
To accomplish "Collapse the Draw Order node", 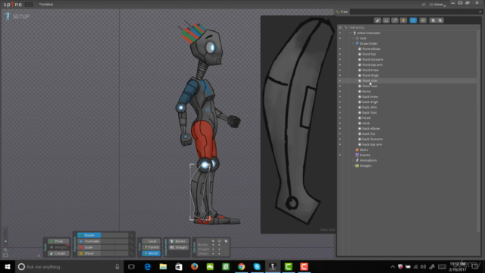I will [354, 44].
